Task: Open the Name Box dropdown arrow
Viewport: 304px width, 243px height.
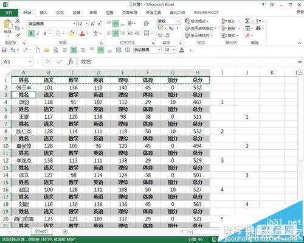Action: (30, 62)
